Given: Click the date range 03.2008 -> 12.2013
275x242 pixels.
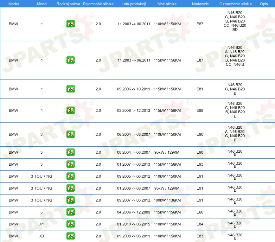Looking at the screenshot, I should [x=134, y=110].
